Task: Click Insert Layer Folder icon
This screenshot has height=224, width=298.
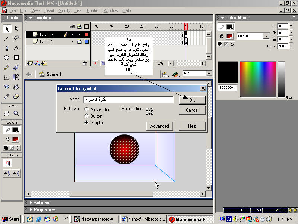Action: pos(44,63)
